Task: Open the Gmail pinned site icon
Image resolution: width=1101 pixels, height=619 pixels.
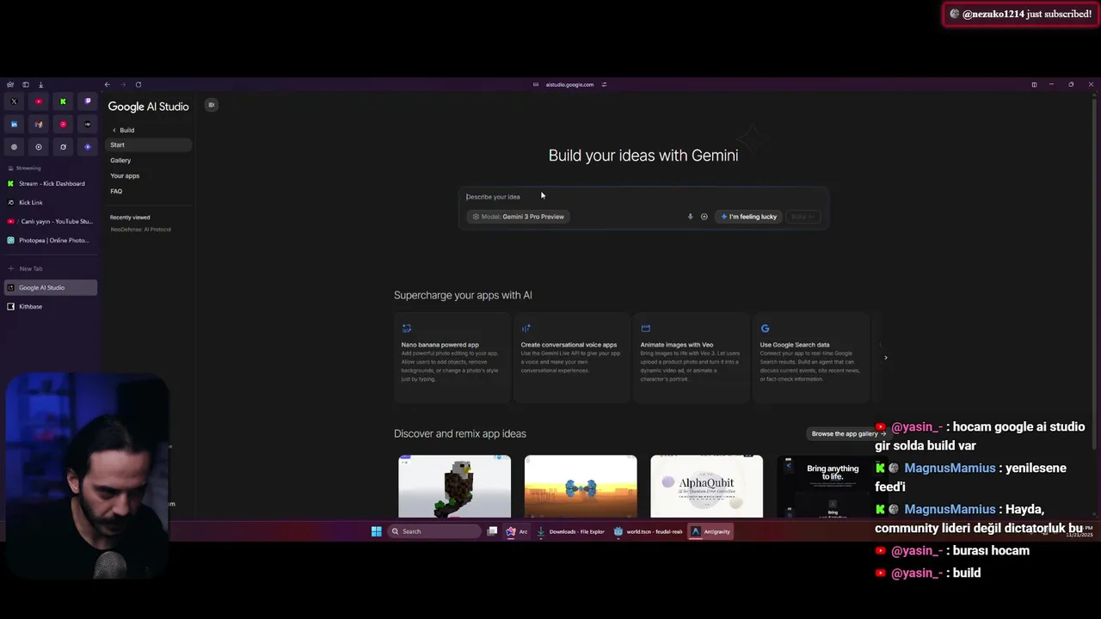Action: [x=39, y=125]
